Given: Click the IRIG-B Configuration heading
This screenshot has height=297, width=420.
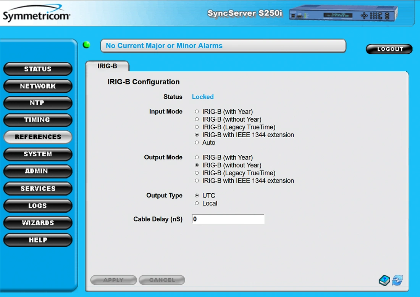Looking at the screenshot, I should coord(144,82).
